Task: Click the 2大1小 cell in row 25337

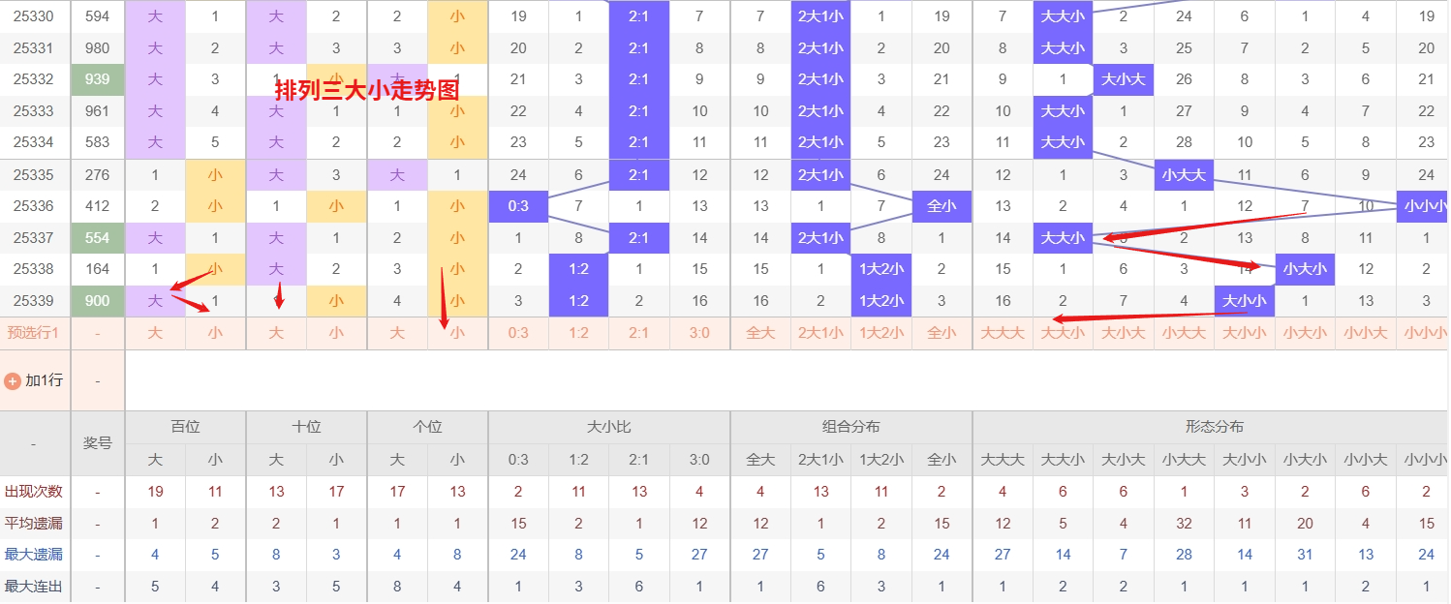Action: pos(820,238)
